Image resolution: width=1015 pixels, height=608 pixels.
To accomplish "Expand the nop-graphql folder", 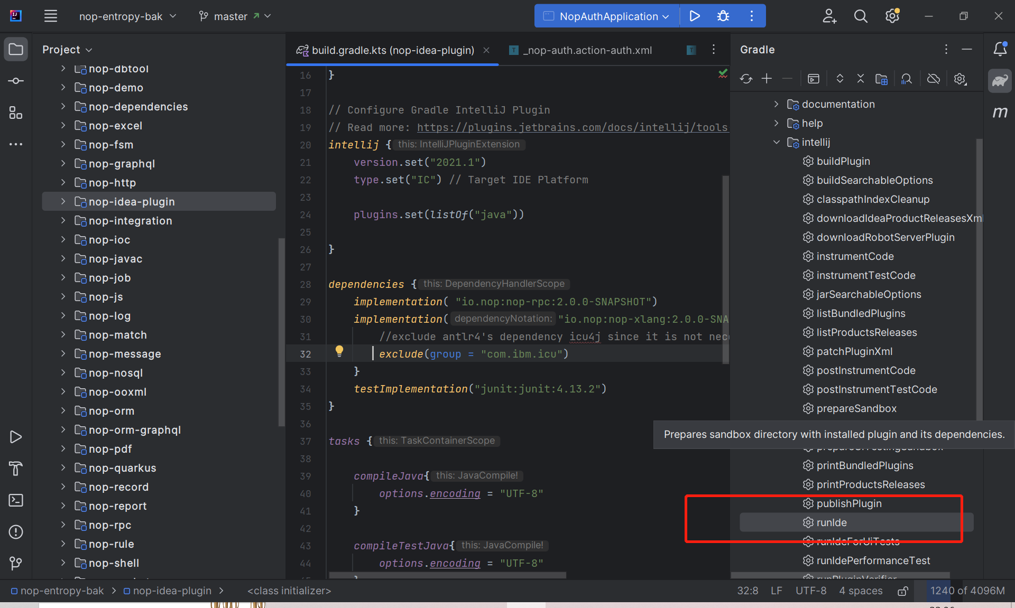I will pos(63,163).
